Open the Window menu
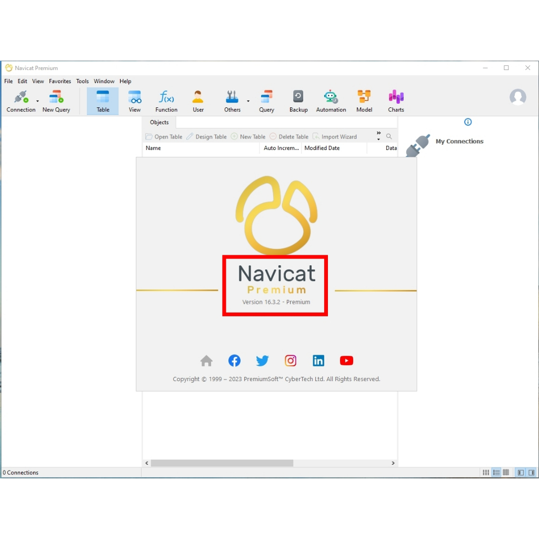 tap(104, 81)
